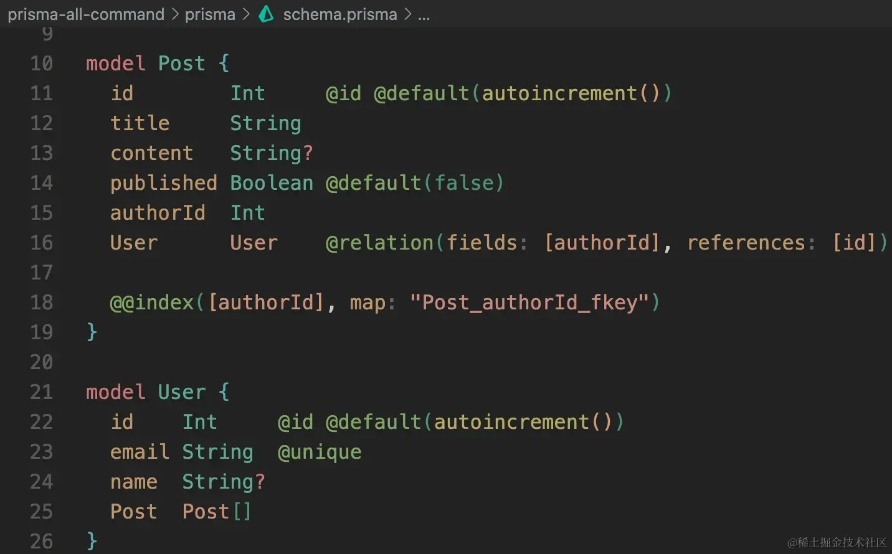Click the 'title' field name

pos(140,123)
